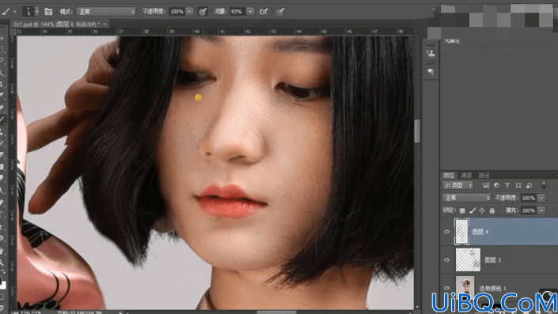Click the 流量 93% field
The width and height of the screenshot is (558, 314).
click(237, 12)
